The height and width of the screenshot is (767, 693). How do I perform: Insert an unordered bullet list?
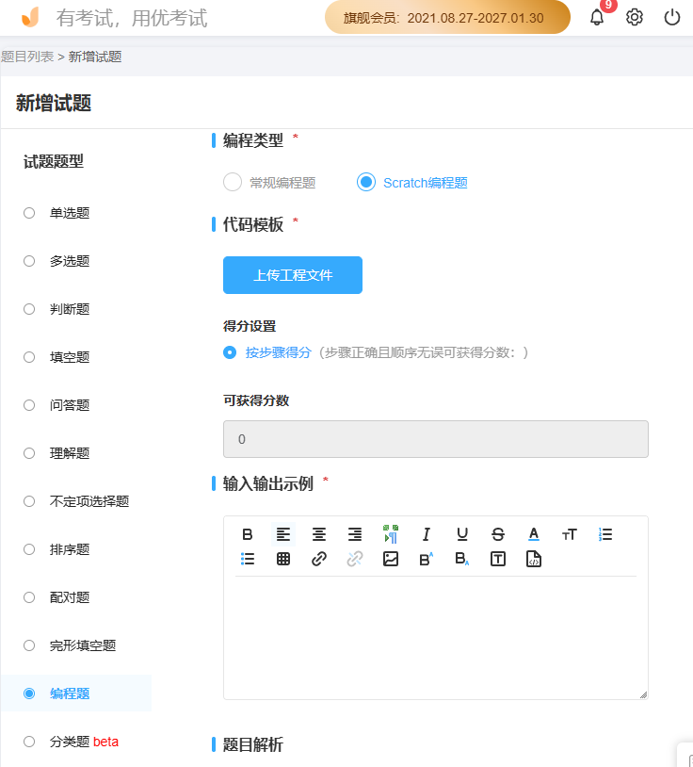(248, 559)
